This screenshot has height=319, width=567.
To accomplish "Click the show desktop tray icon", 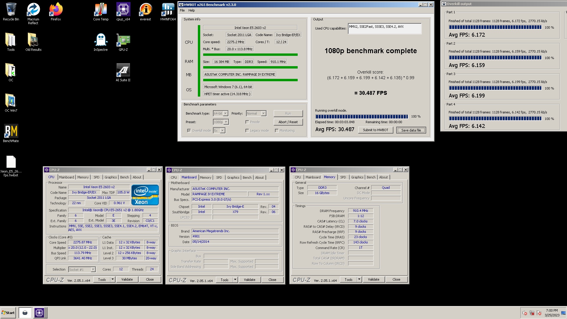I will (563, 313).
